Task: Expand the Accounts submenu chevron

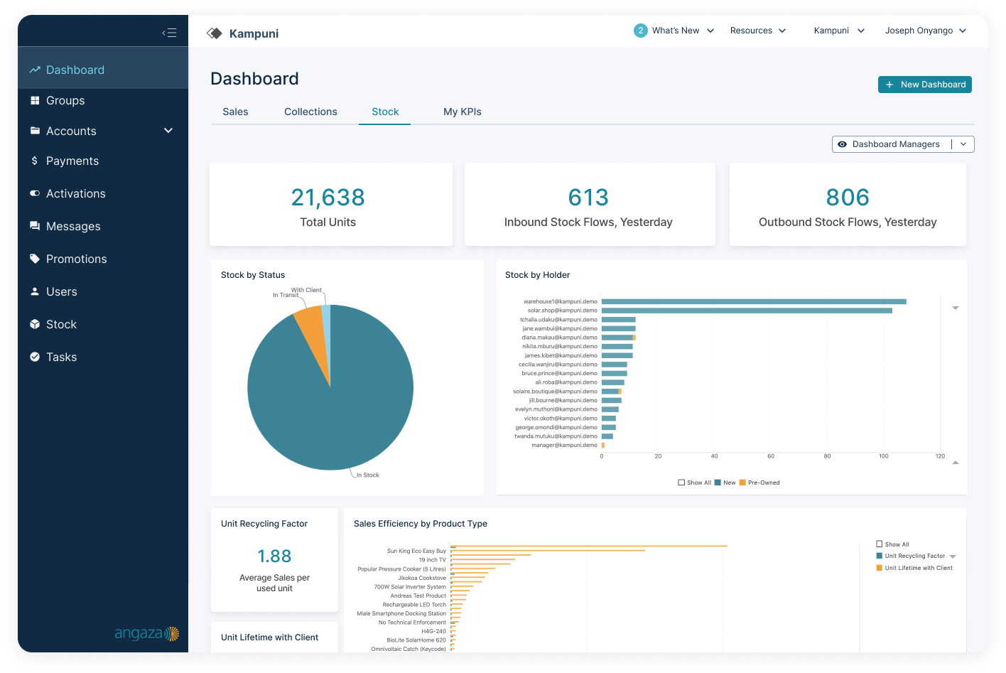Action: tap(168, 131)
